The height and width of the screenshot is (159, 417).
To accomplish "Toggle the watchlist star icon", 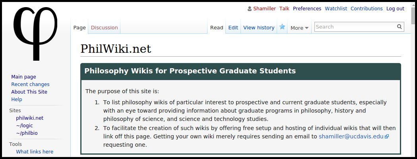I will [x=282, y=27].
